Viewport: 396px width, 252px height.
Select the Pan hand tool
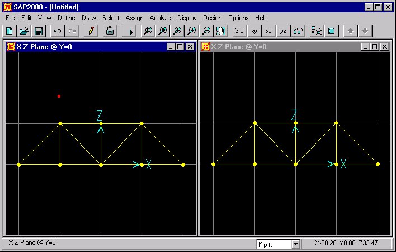(x=221, y=31)
